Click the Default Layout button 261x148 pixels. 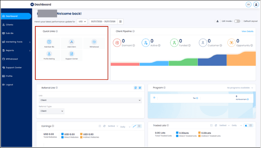click(x=251, y=21)
